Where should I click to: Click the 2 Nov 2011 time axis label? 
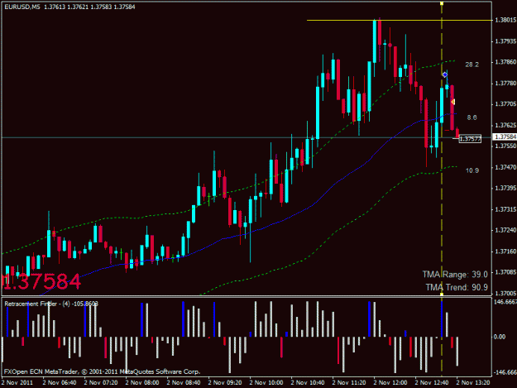pos(17,383)
